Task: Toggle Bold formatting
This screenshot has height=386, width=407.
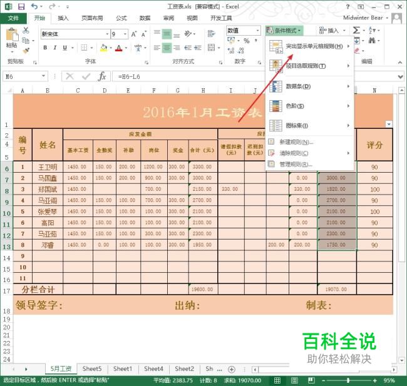Action: pyautogui.click(x=45, y=48)
